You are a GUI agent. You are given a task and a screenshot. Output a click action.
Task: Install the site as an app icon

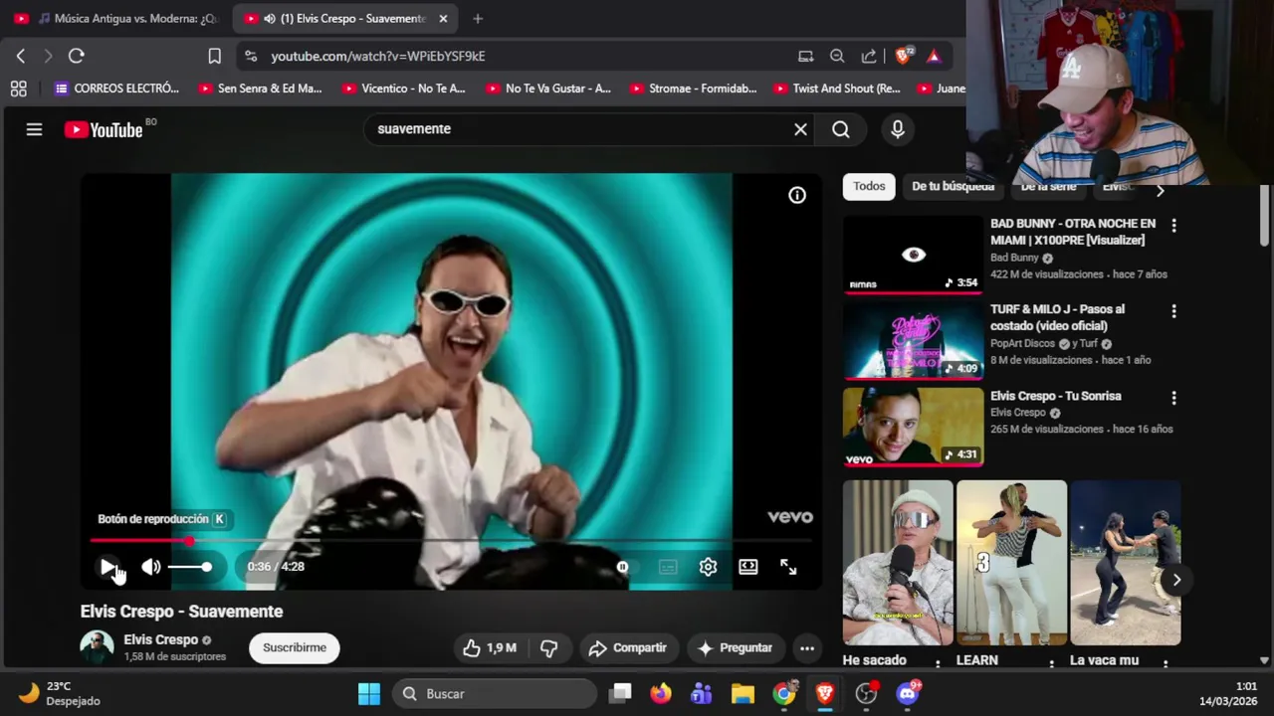[806, 57]
